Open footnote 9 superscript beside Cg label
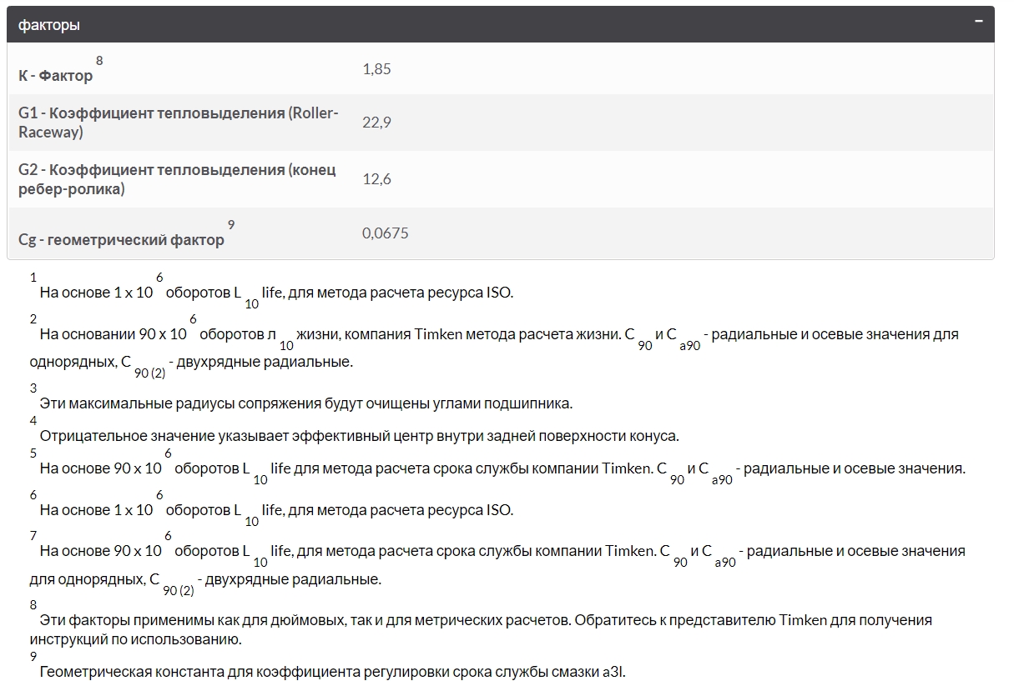 click(231, 225)
